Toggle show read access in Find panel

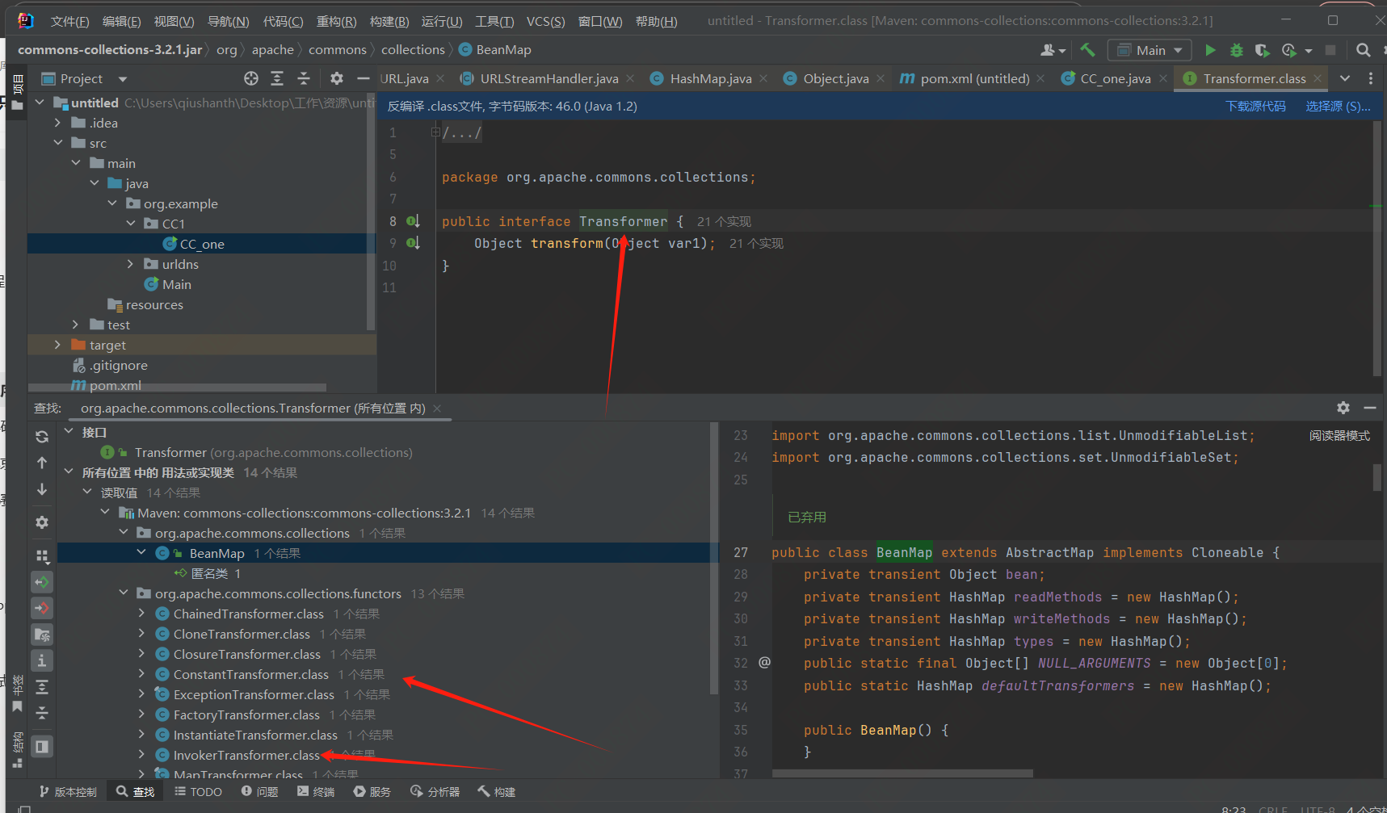pos(42,582)
